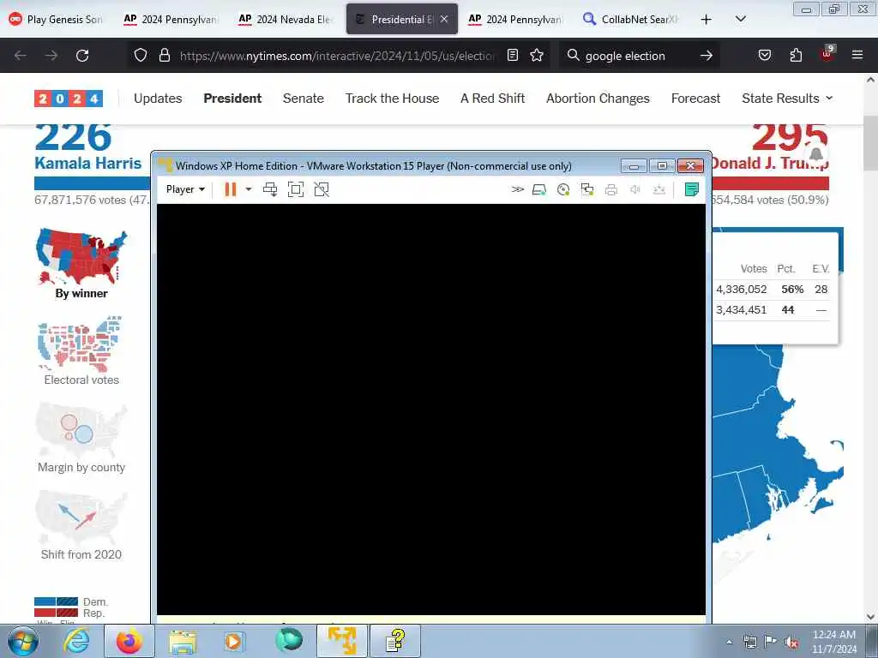
Task: Go back to previous page
Action: 21,56
